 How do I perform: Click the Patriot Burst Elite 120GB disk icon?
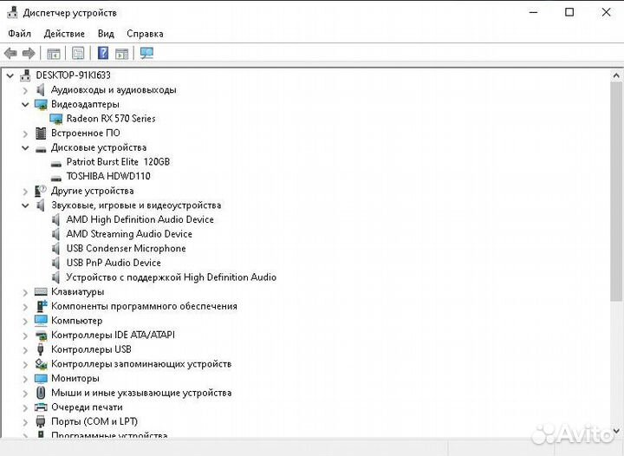(56, 162)
